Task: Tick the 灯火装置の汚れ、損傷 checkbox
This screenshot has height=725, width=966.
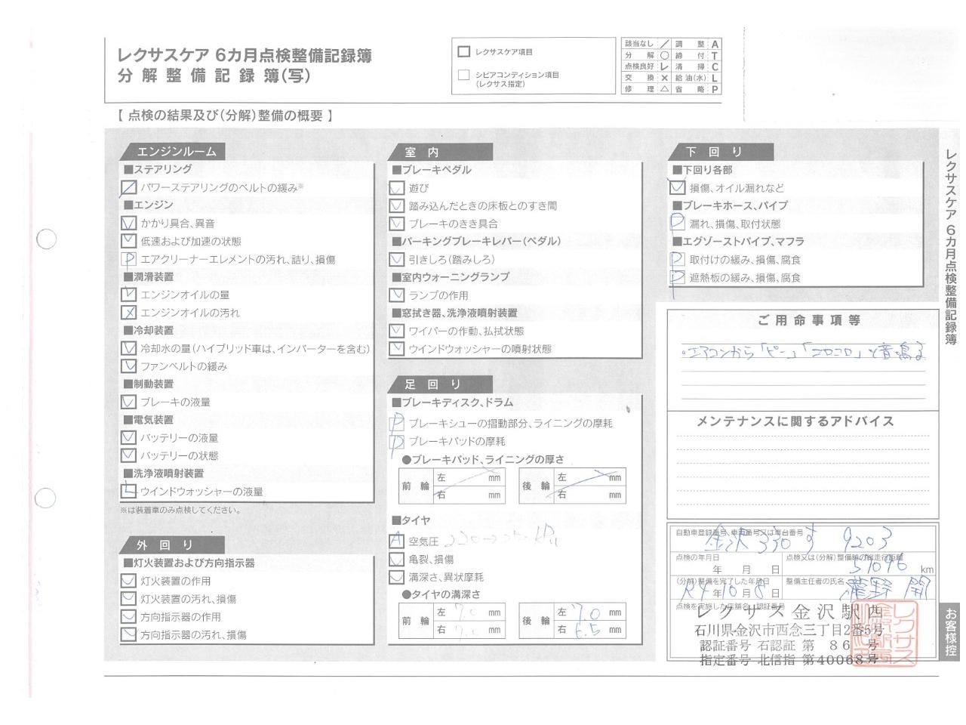Action: tap(129, 599)
